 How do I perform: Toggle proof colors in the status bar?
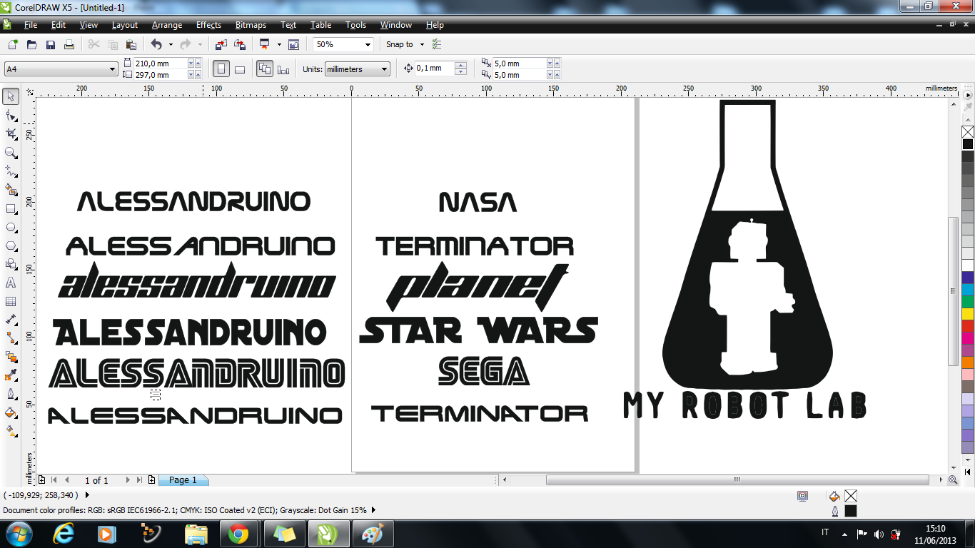click(803, 496)
